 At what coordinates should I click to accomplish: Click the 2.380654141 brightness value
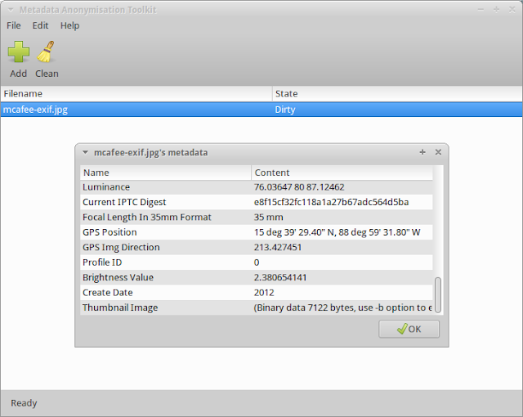point(280,277)
